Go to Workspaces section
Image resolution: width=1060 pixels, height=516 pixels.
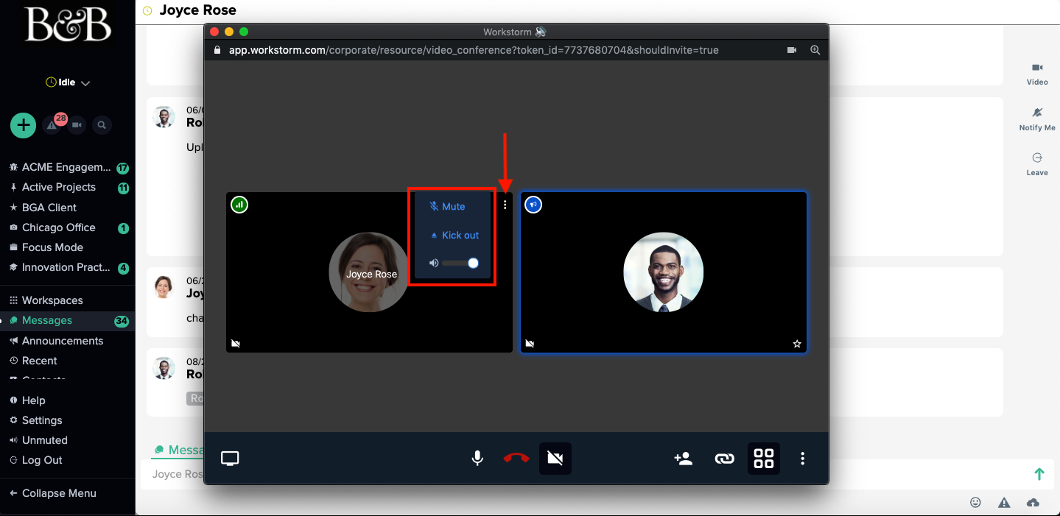tap(52, 300)
